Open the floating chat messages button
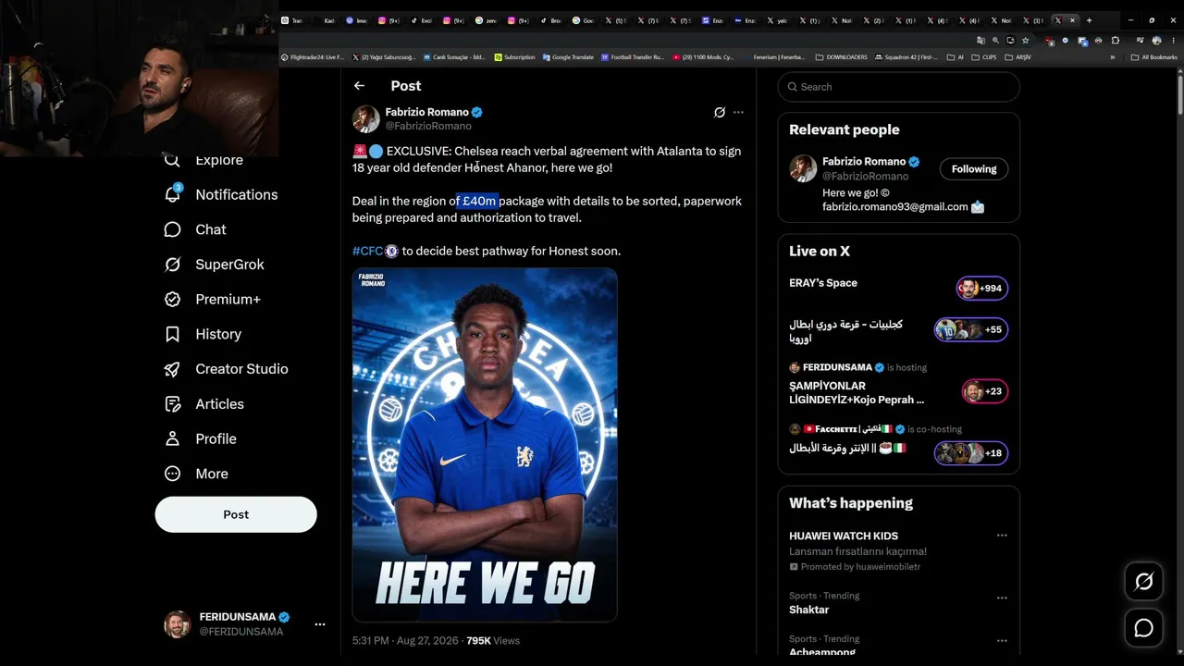Viewport: 1184px width, 666px height. pyautogui.click(x=1144, y=628)
